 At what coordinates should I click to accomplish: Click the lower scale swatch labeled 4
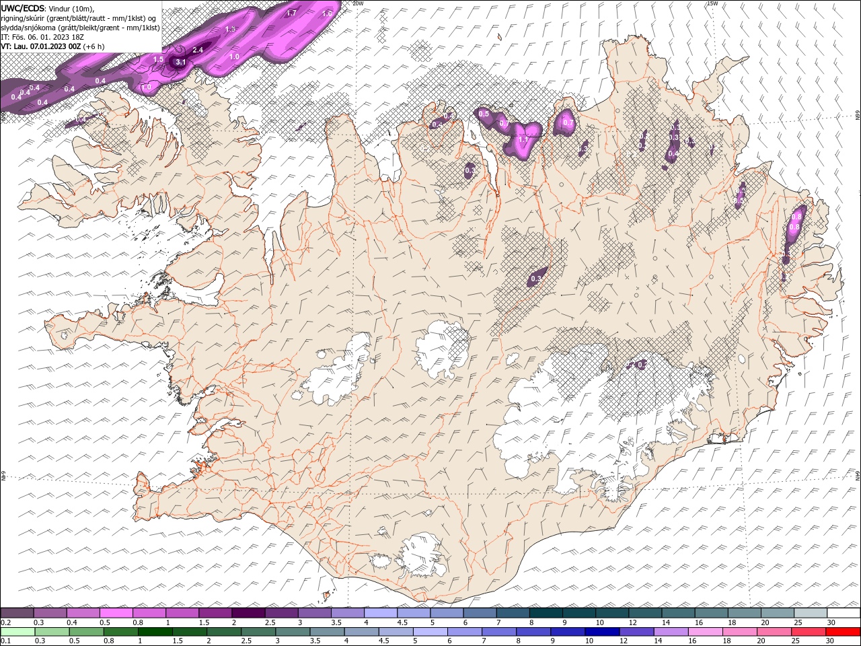(361, 632)
